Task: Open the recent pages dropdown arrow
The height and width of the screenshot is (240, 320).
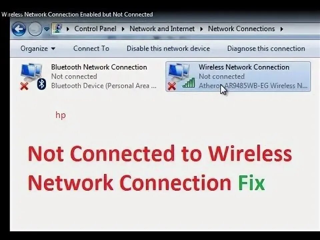Action: [x=47, y=29]
